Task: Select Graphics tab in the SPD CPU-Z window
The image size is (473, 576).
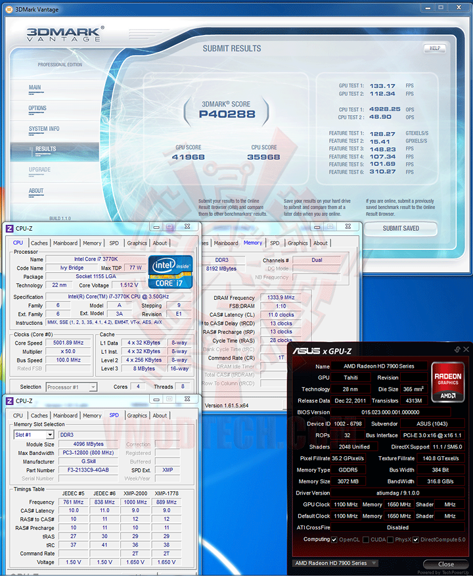Action: click(137, 416)
